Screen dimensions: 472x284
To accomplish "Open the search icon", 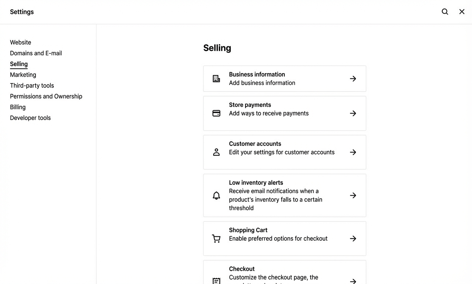I will 445,11.
